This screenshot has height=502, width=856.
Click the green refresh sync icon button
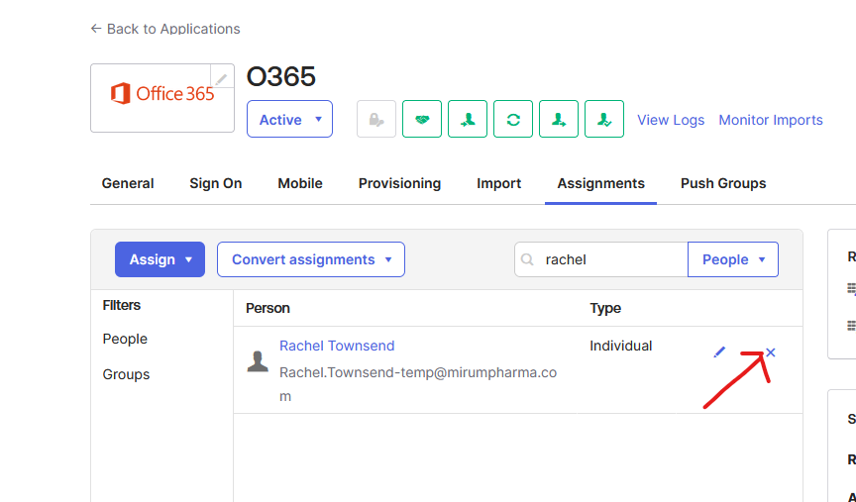(x=513, y=119)
